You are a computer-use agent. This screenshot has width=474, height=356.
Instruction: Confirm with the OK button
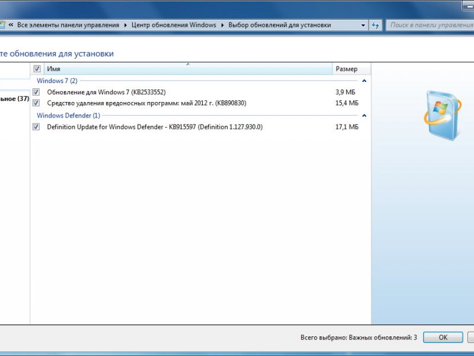tap(443, 337)
